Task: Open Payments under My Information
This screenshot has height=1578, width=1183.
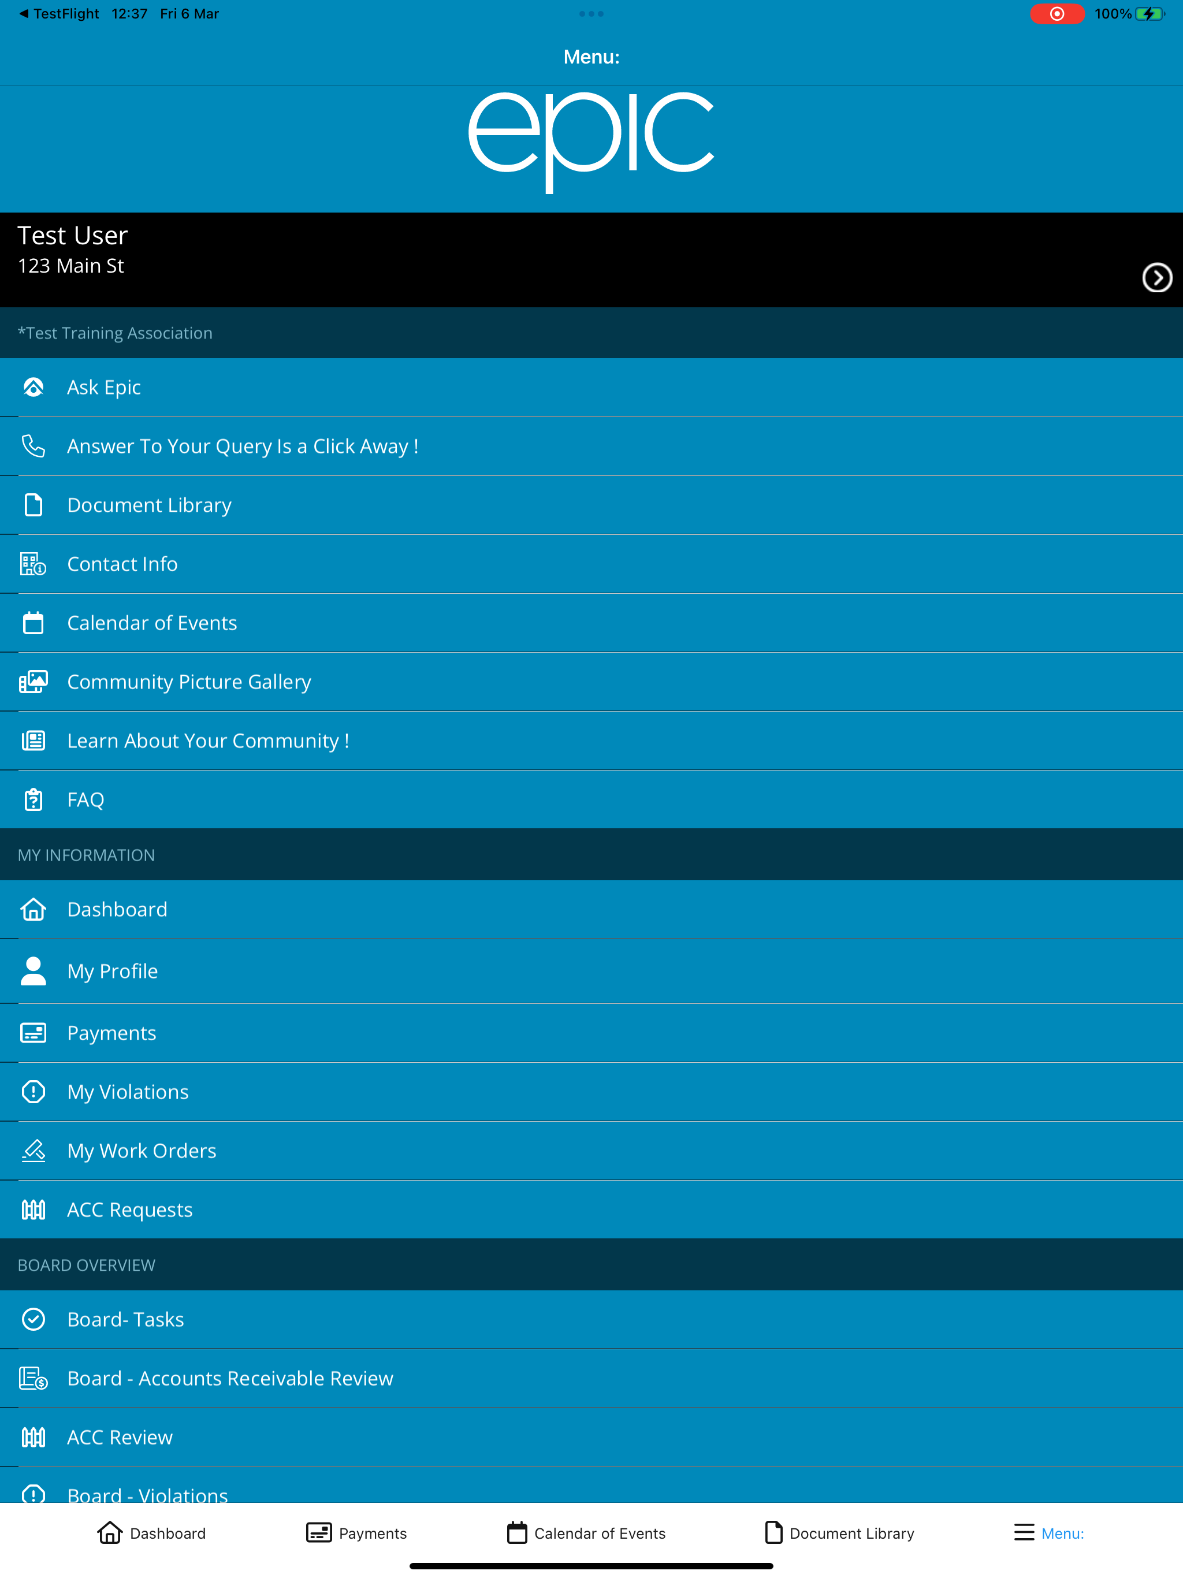Action: (x=591, y=1033)
